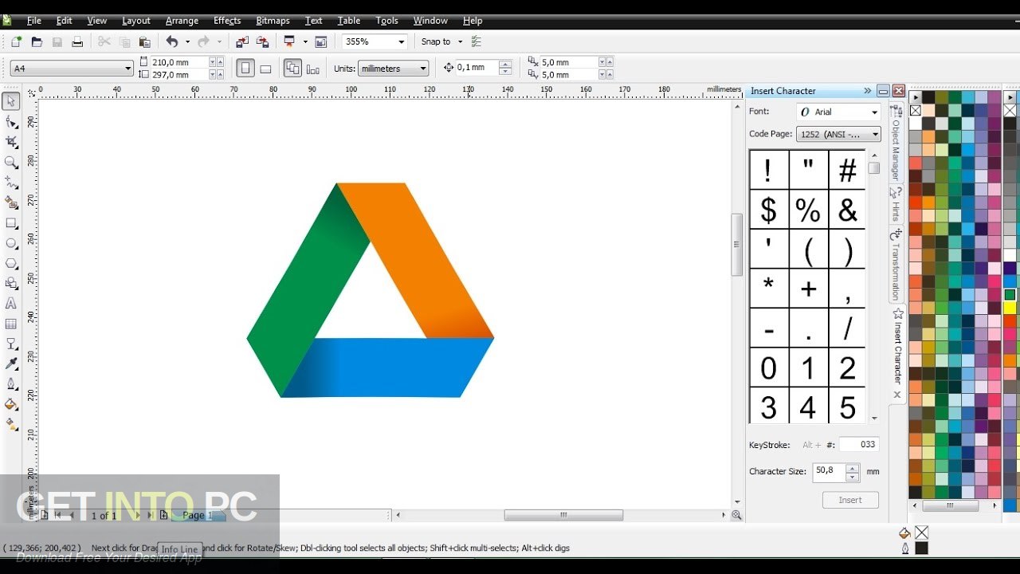Select the Basic Shapes tool
The image size is (1020, 574).
pos(11,284)
